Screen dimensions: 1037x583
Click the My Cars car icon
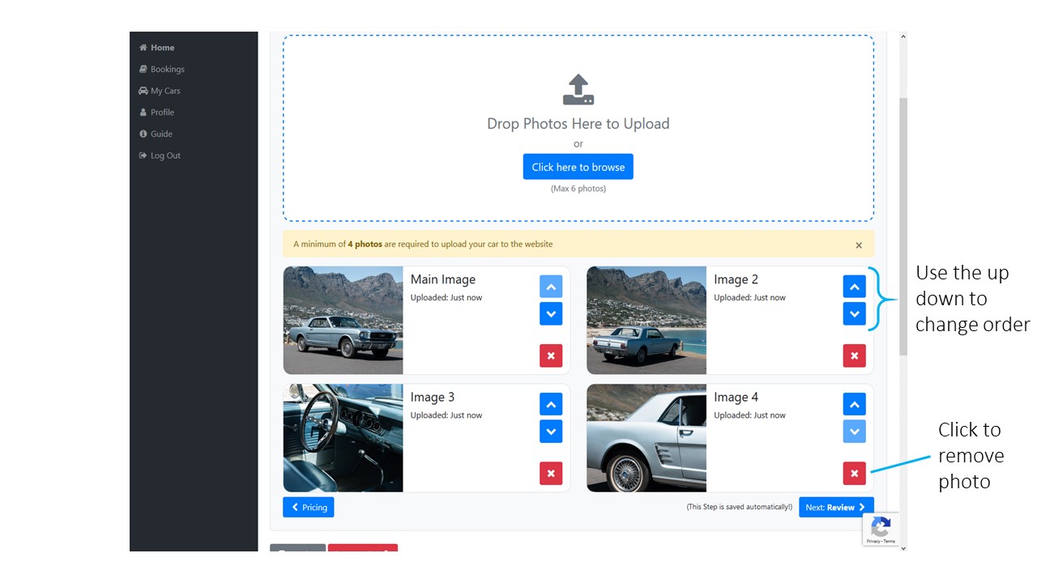143,91
